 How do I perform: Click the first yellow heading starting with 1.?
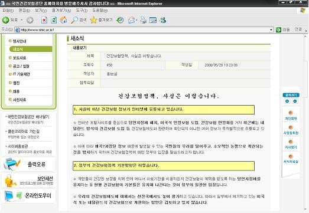click(x=164, y=110)
